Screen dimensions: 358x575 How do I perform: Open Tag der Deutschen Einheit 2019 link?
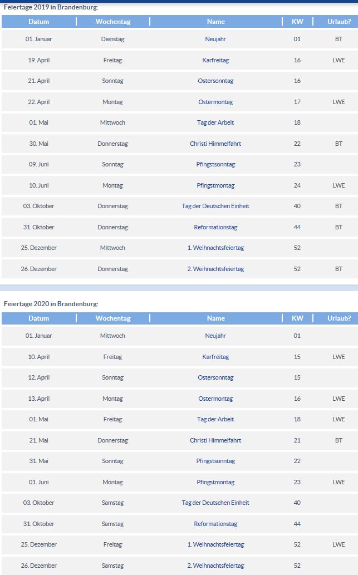click(x=215, y=207)
